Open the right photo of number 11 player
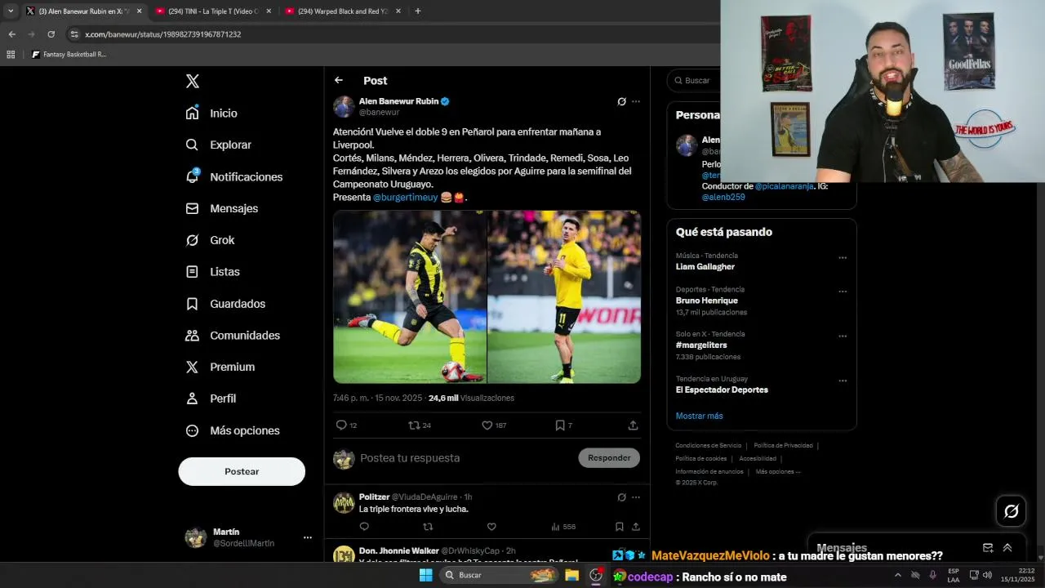 pos(564,296)
